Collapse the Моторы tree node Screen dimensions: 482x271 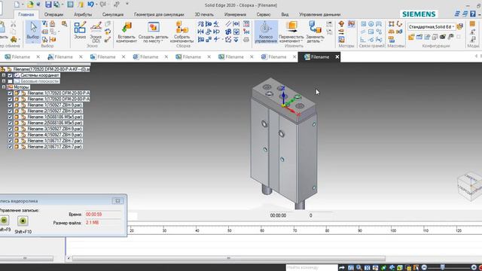click(4, 87)
